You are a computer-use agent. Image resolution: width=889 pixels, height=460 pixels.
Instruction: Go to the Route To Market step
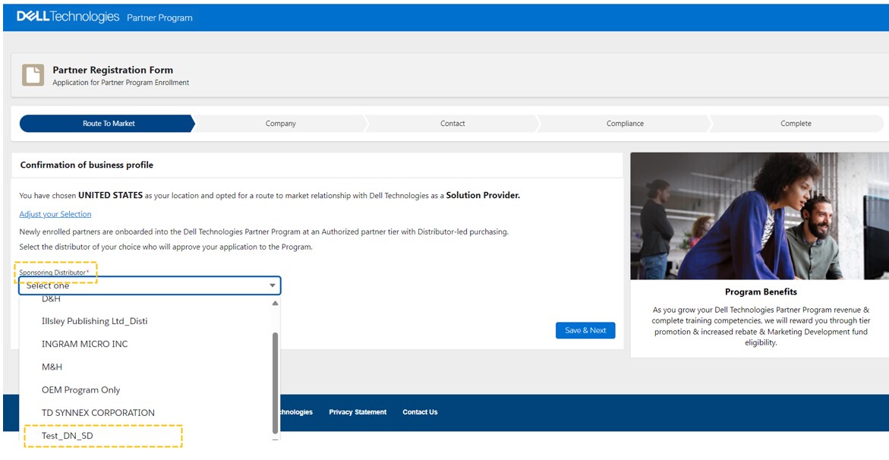pyautogui.click(x=108, y=124)
